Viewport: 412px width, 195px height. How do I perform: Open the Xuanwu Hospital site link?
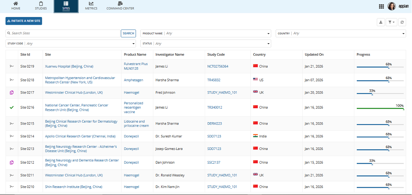[69, 66]
